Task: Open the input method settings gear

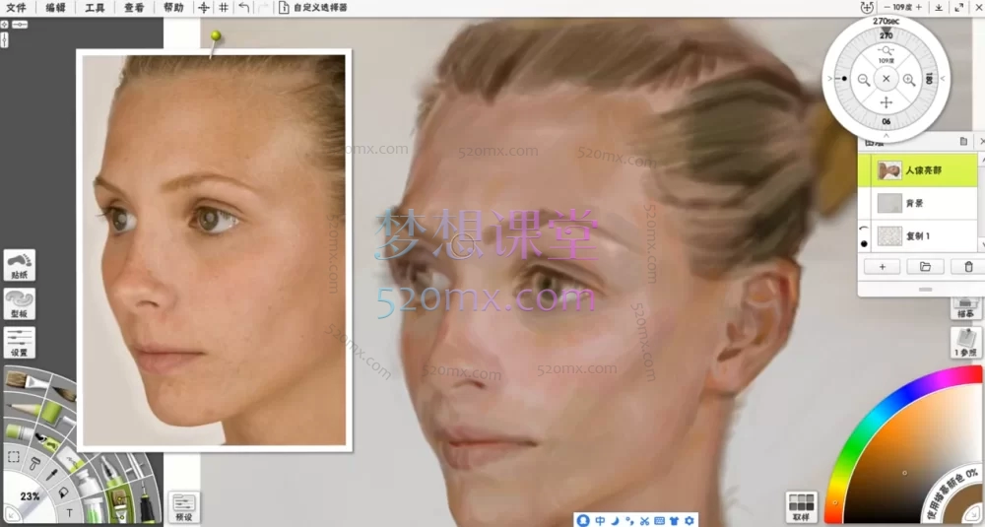Action: coord(689,520)
